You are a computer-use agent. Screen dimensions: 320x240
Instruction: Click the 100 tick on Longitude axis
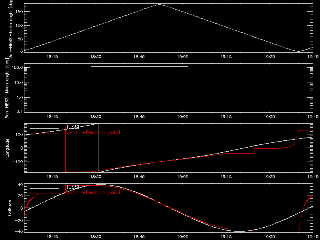pyautogui.click(x=19, y=134)
